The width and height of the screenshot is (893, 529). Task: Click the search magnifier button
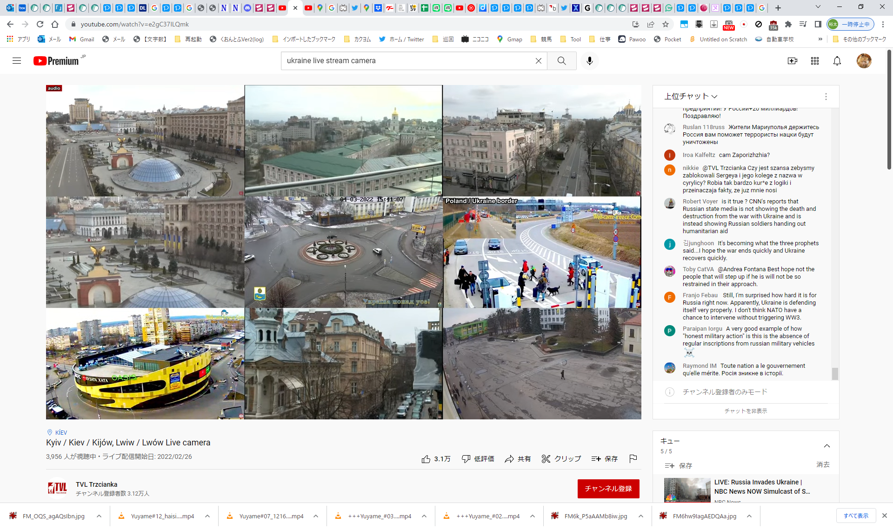tap(561, 61)
